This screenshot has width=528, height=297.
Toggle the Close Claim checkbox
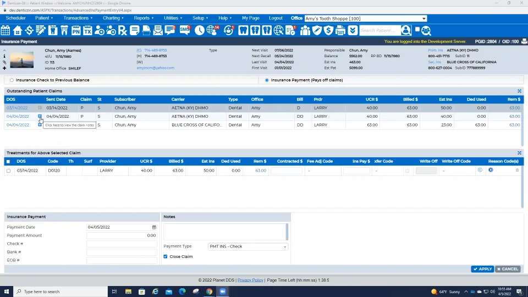(x=166, y=257)
